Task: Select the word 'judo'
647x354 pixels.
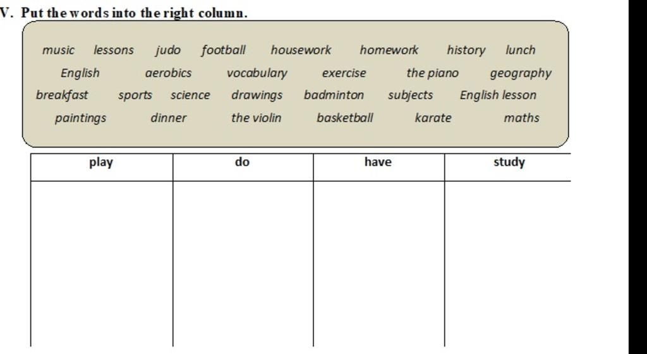Action: pyautogui.click(x=168, y=50)
